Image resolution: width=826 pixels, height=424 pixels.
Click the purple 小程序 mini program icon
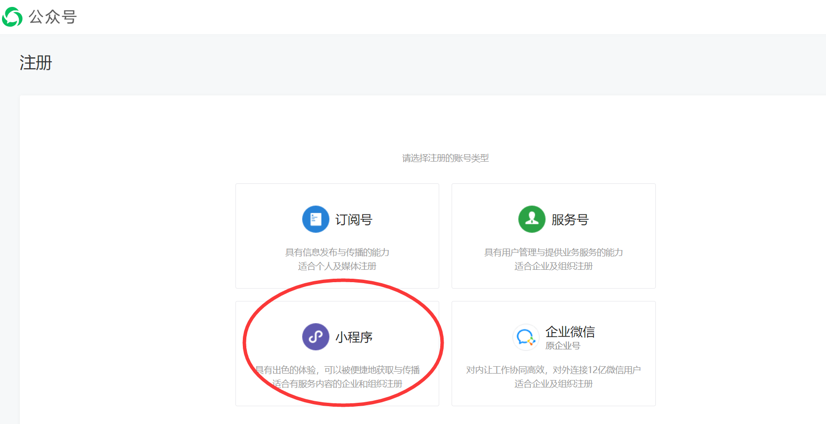coord(316,337)
